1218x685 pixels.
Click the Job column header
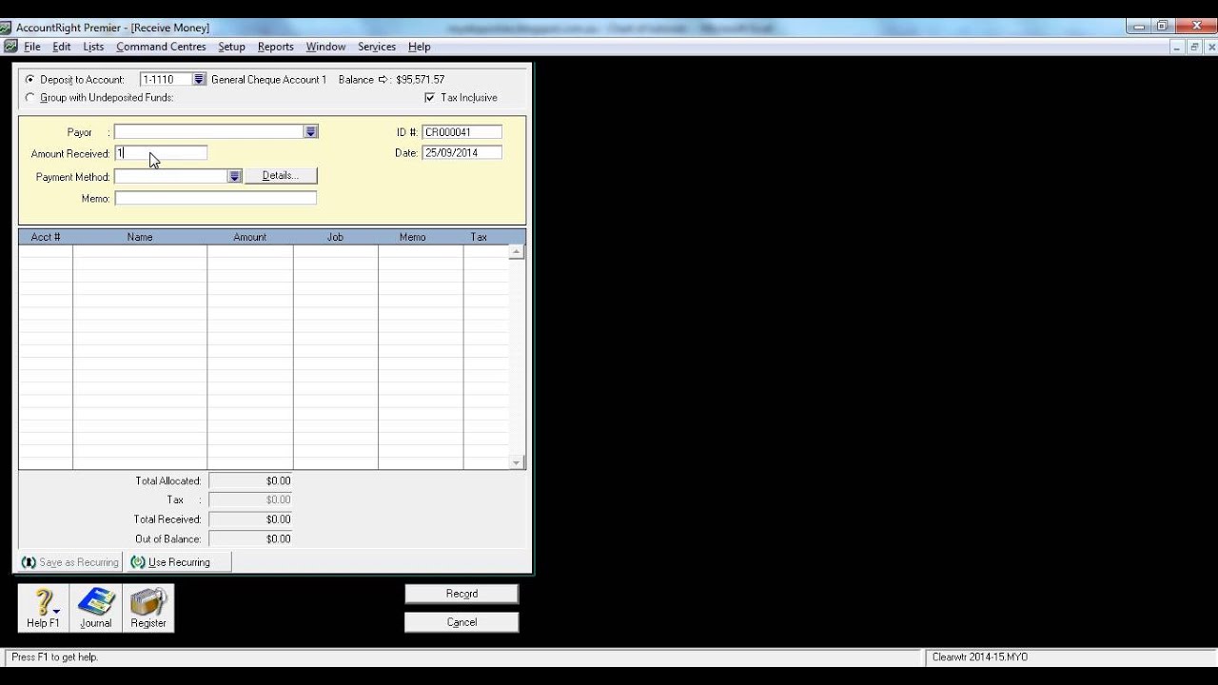(x=335, y=237)
